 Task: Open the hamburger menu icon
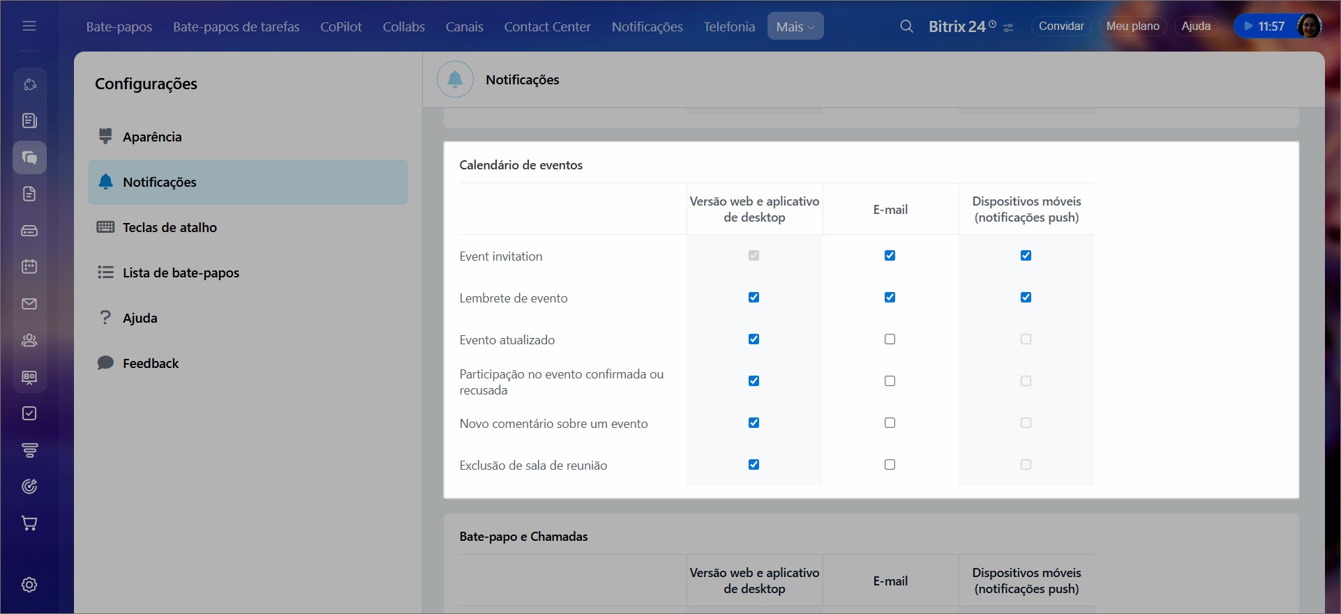(29, 26)
